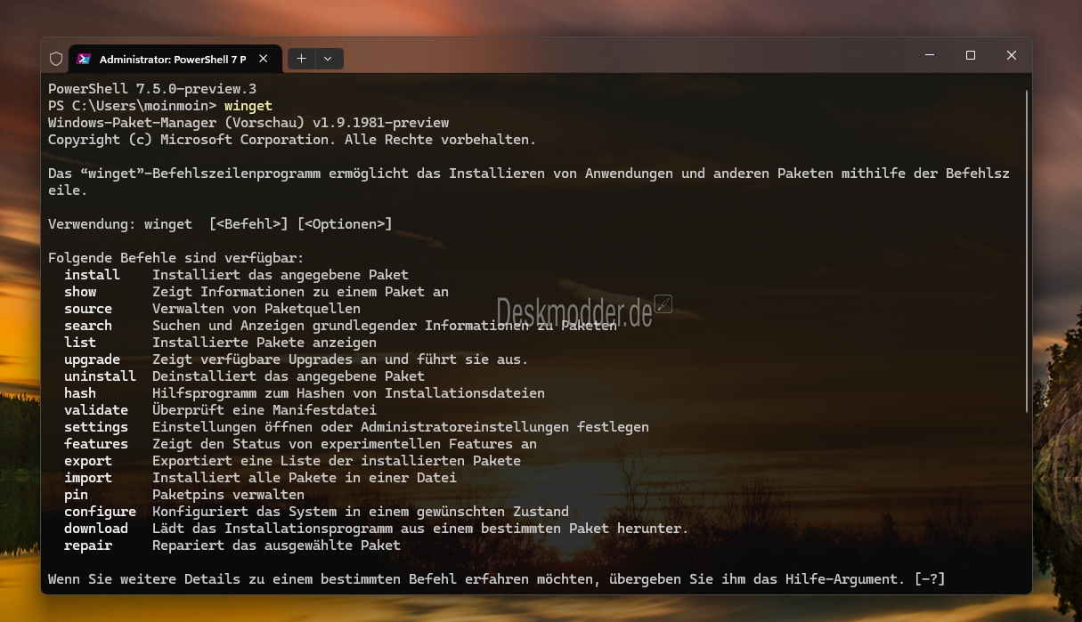Screen dimensions: 1082x622
Task: Click the 'Verwendung: winget [<Befehl>] [<Optionen>]' line
Action: point(220,224)
